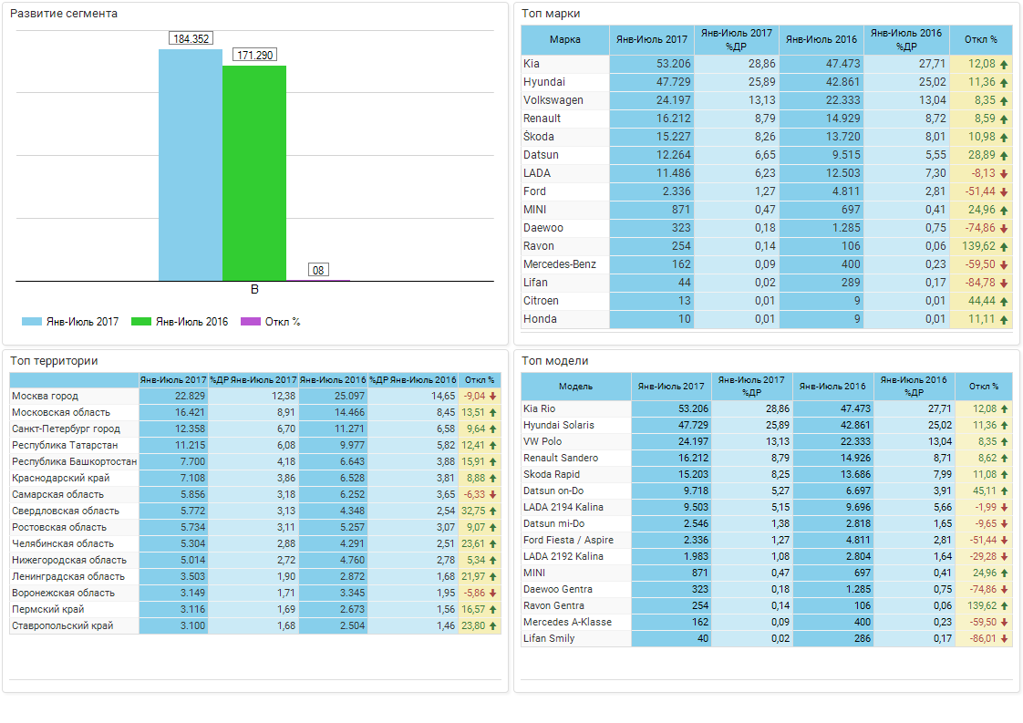Screen dimensions: 1023x723
Task: Click the green up arrow in the Volkswagen row
Action: coord(1004,101)
